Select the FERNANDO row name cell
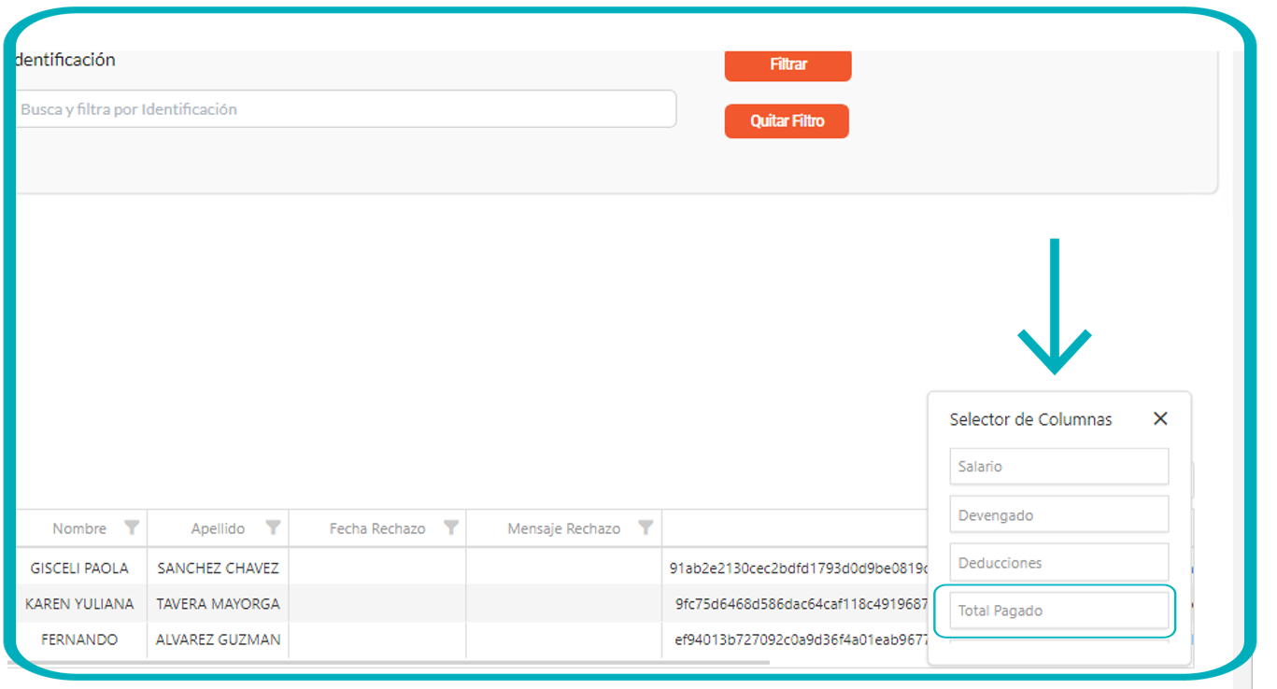The width and height of the screenshot is (1277, 689). 79,640
